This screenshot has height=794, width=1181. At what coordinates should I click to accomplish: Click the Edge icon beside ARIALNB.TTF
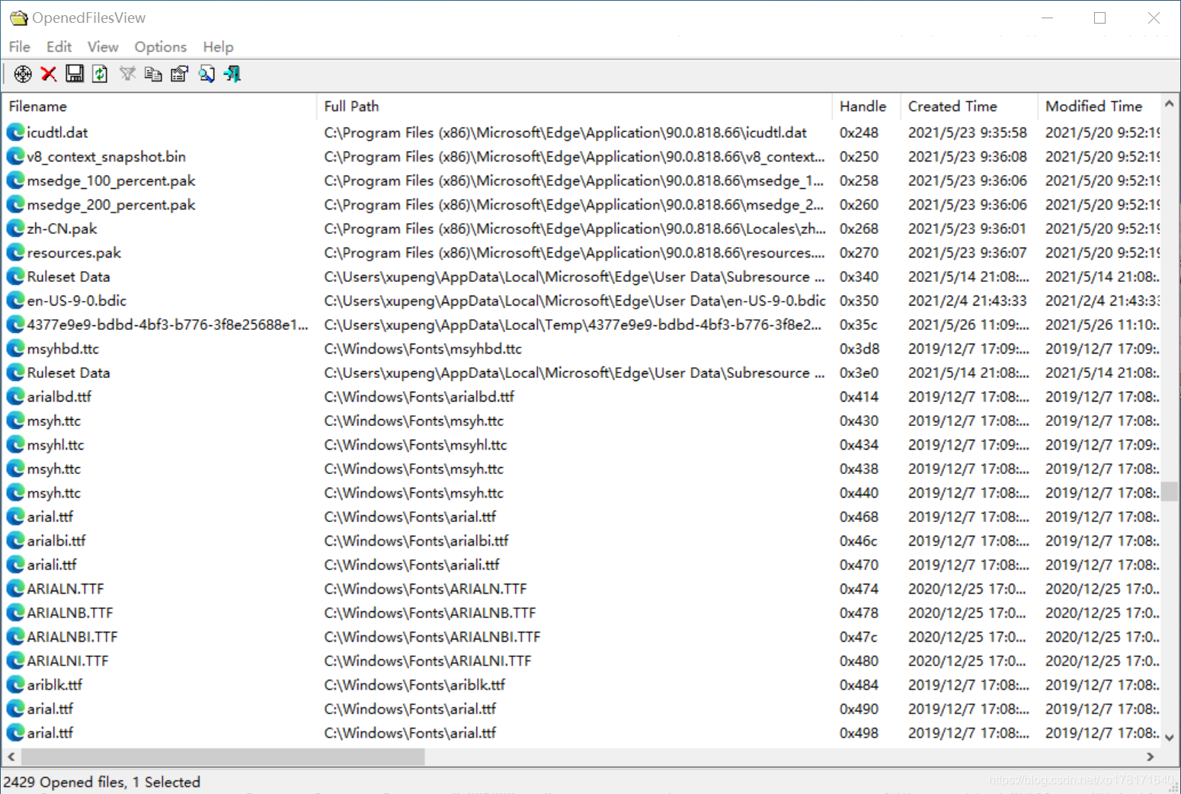(x=15, y=613)
